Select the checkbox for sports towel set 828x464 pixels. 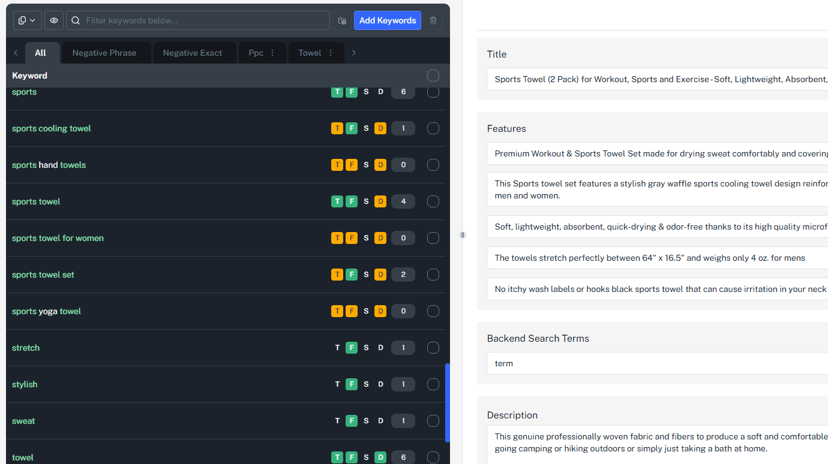433,274
